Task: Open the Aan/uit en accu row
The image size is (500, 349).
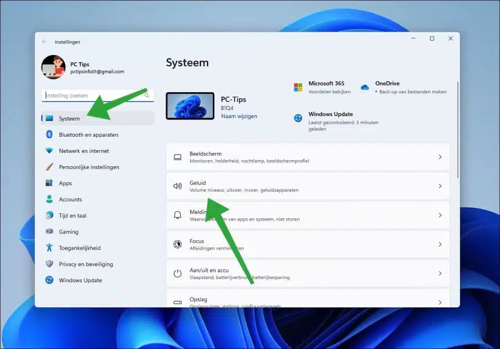Action: point(308,273)
